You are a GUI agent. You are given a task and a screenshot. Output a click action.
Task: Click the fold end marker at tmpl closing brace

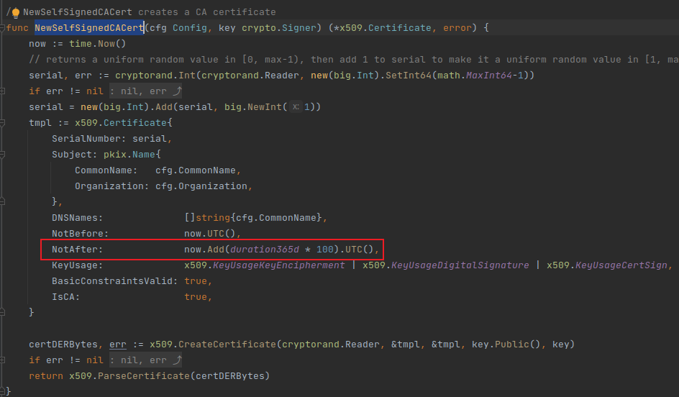click(x=4, y=312)
